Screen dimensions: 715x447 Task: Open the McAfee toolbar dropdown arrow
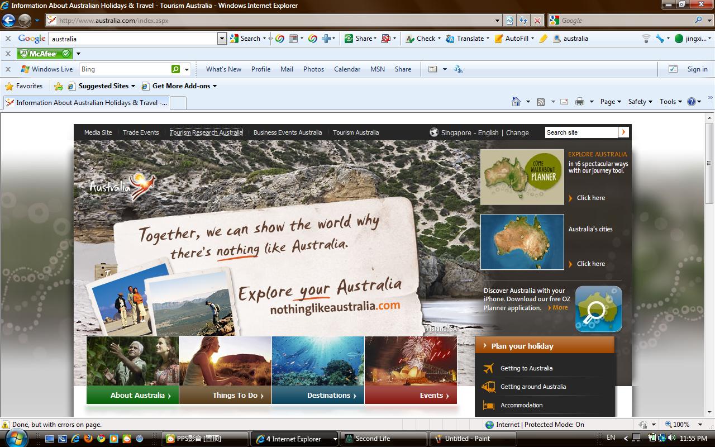78,54
